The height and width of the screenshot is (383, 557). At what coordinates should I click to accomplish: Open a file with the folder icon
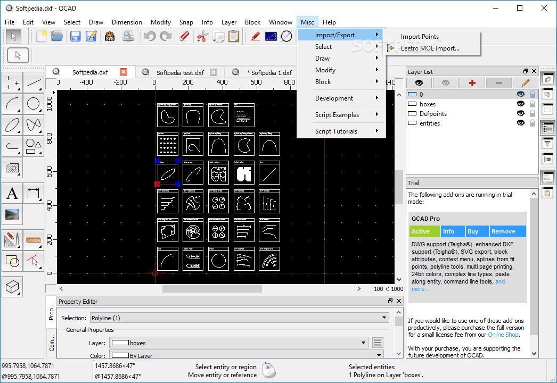pyautogui.click(x=57, y=36)
